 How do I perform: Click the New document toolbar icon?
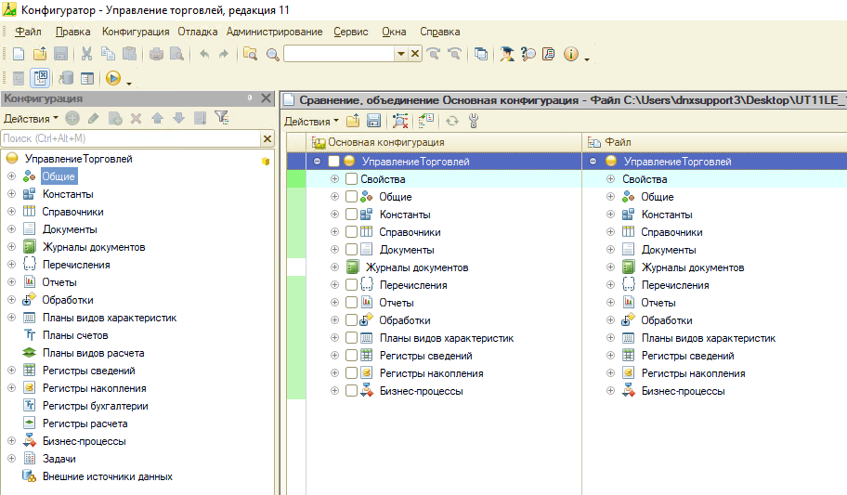pos(20,54)
